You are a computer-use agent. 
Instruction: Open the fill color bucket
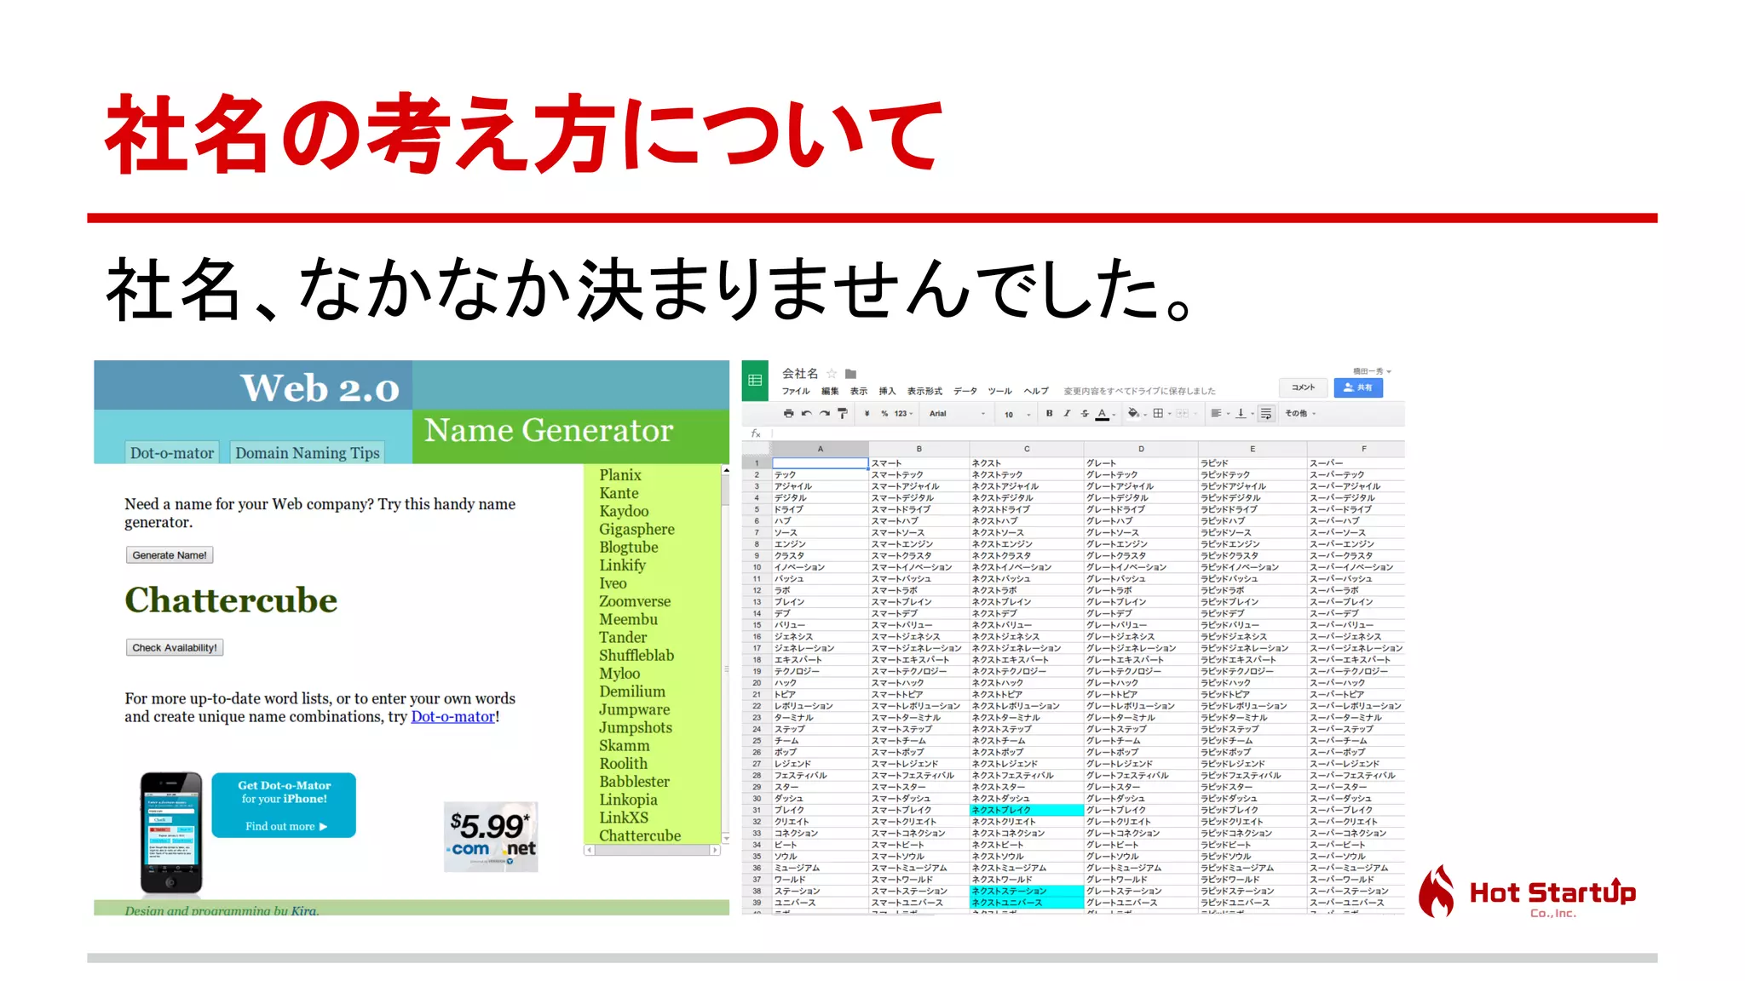coord(1136,414)
